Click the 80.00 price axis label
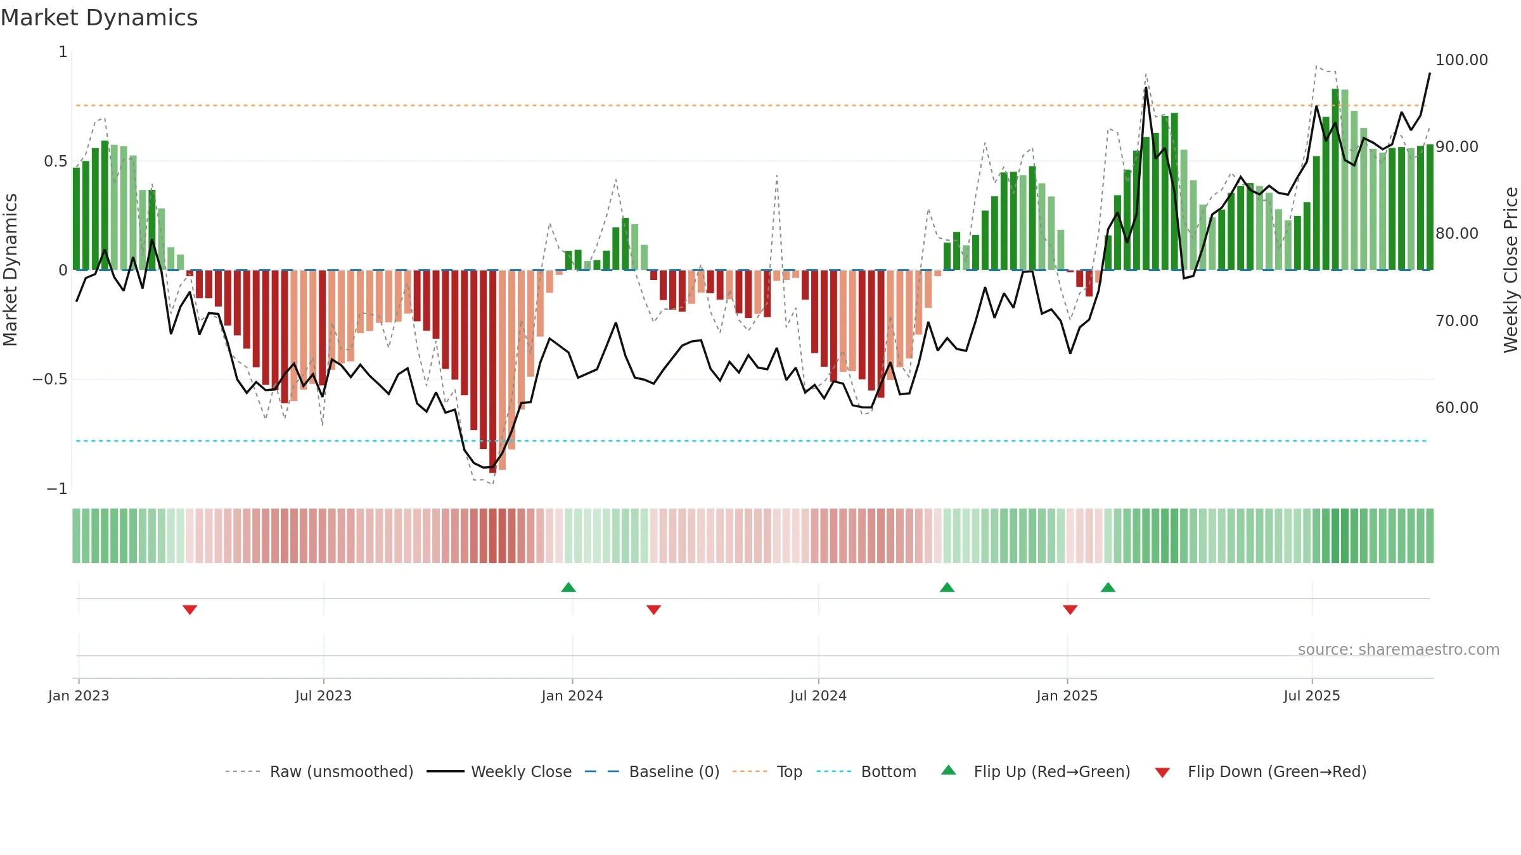Viewport: 1521px width, 855px height. (1457, 234)
